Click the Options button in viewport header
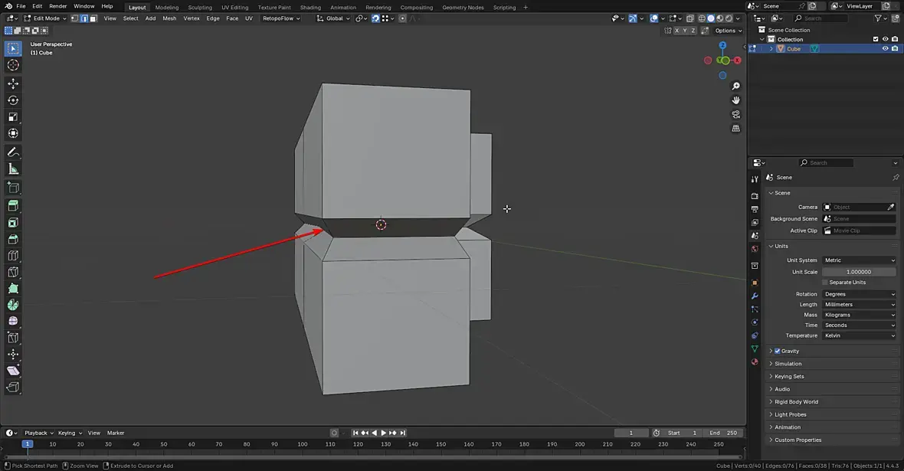This screenshot has width=904, height=471. coord(728,31)
